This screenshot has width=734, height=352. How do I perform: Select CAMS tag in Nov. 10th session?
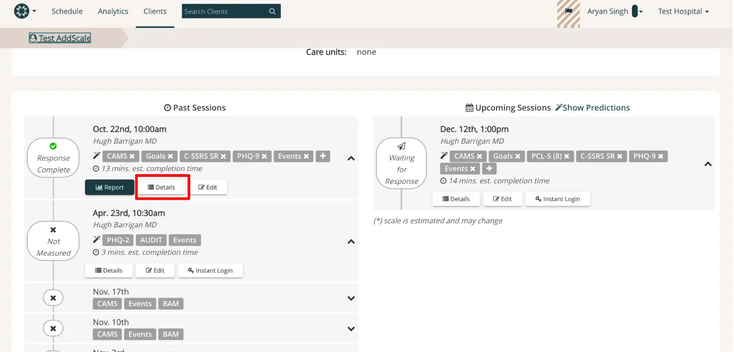[107, 335]
